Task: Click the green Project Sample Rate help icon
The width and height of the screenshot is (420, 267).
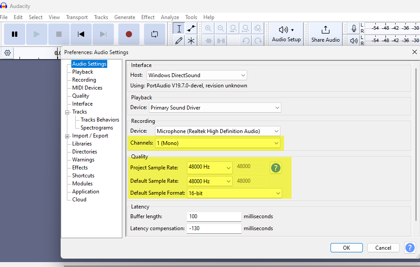Action: (276, 168)
